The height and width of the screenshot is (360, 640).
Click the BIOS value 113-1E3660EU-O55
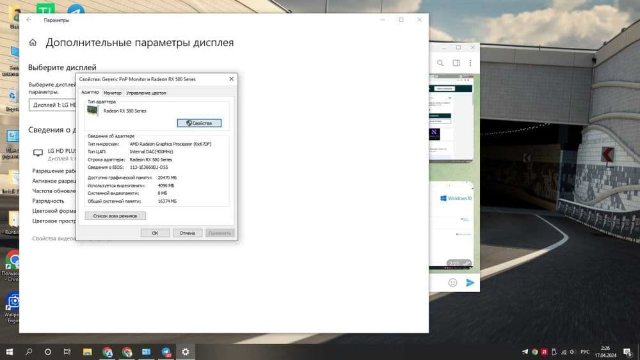tap(148, 167)
